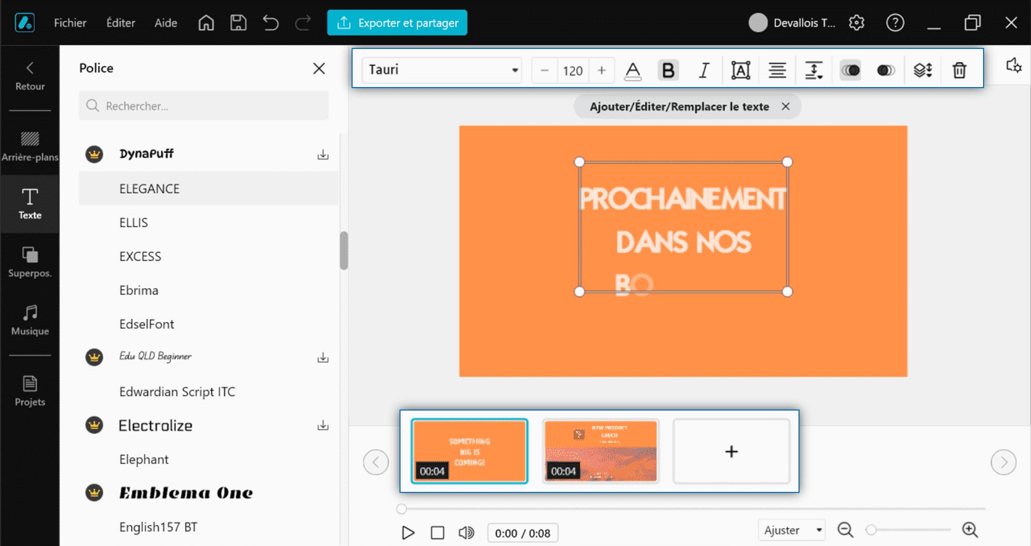Click the zoom slider handle

871,530
